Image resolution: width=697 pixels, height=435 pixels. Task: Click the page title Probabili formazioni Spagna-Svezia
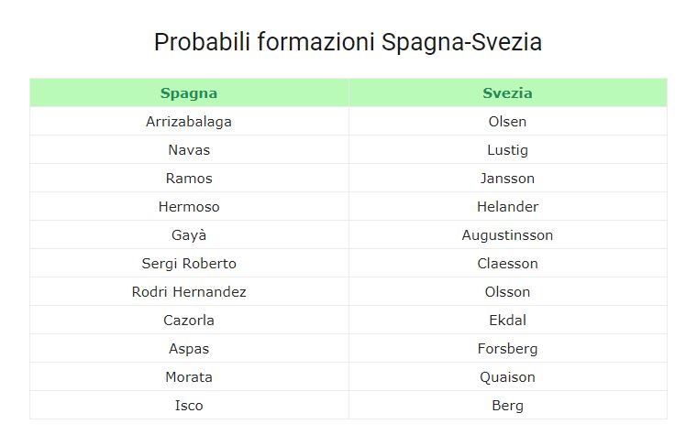(x=348, y=42)
